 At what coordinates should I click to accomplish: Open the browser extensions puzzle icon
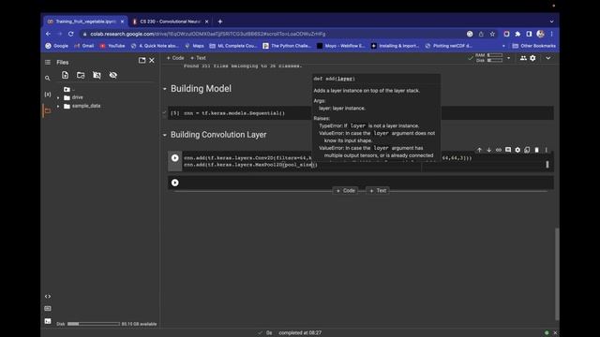pos(517,34)
